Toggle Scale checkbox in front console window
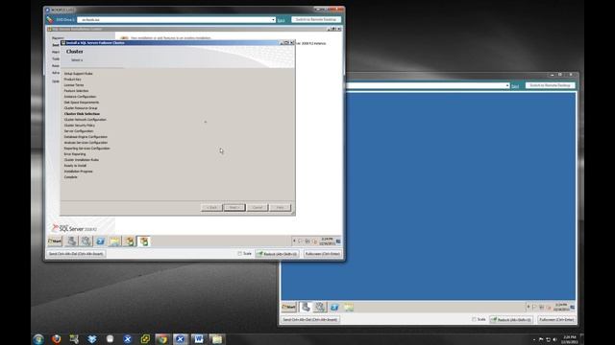This screenshot has width=615, height=345. [x=239, y=253]
